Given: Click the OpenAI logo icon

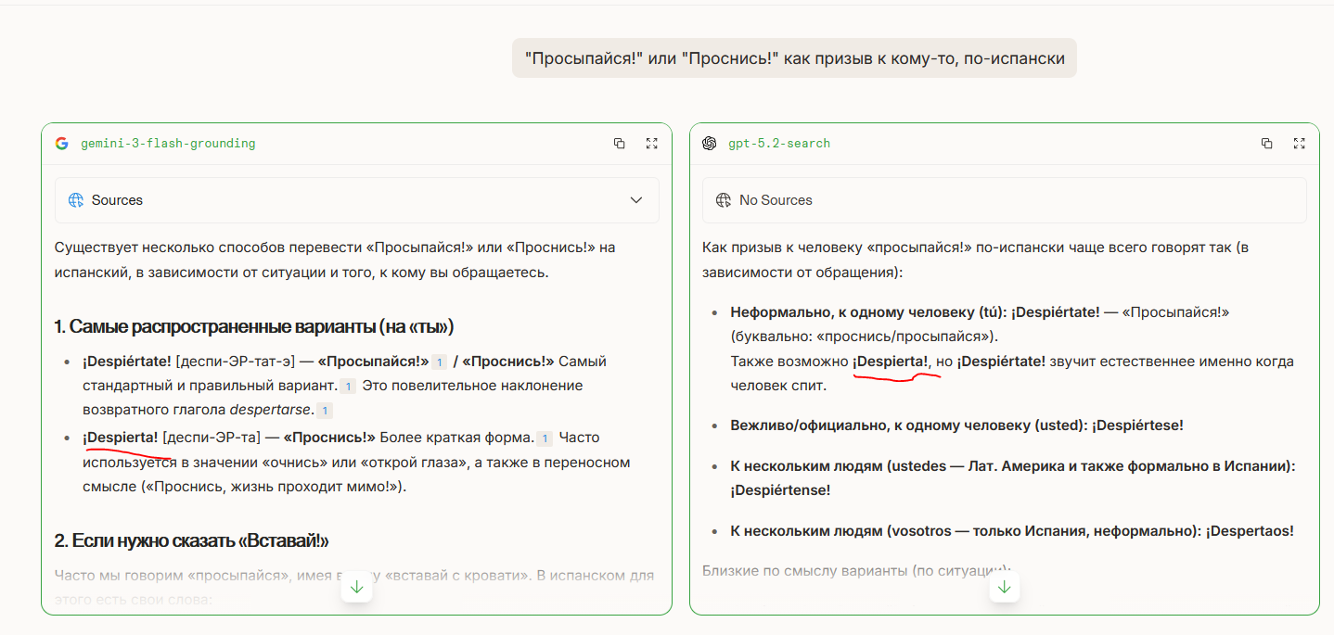Looking at the screenshot, I should tap(710, 144).
